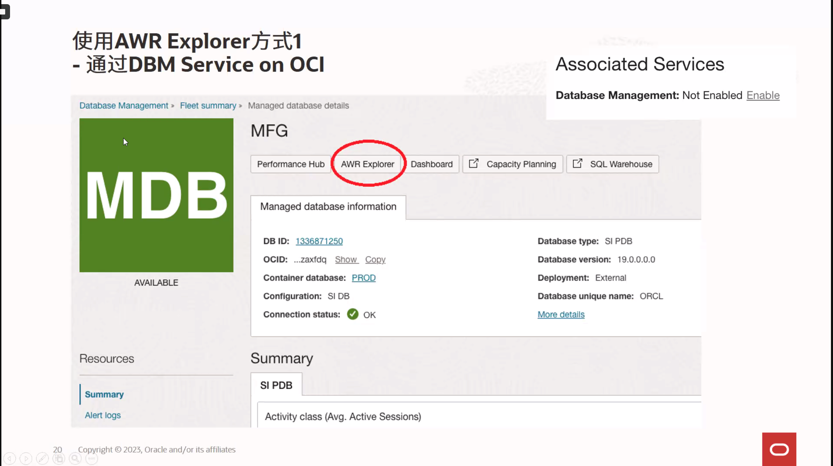833x466 pixels.
Task: Click the red Oracle logo
Action: click(x=779, y=449)
